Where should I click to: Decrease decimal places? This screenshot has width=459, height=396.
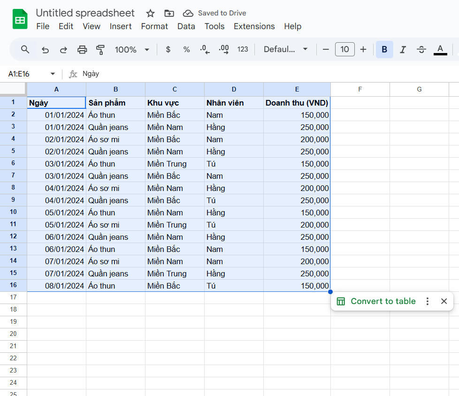[205, 49]
